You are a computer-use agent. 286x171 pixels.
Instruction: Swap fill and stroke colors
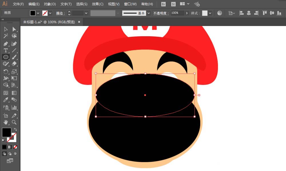[15, 130]
